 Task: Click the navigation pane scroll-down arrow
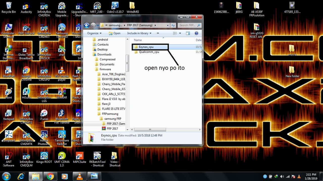tap(127, 130)
